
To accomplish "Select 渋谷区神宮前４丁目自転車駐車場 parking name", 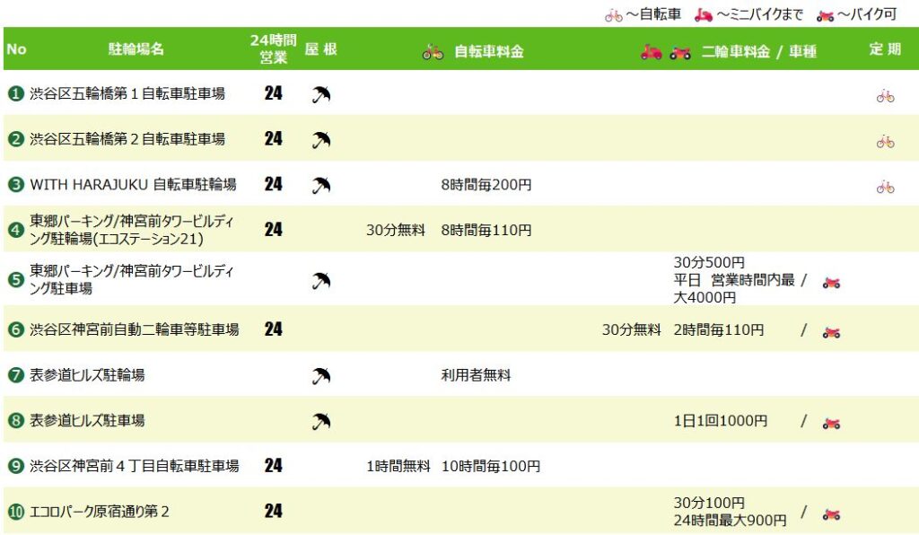I will pos(134,466).
